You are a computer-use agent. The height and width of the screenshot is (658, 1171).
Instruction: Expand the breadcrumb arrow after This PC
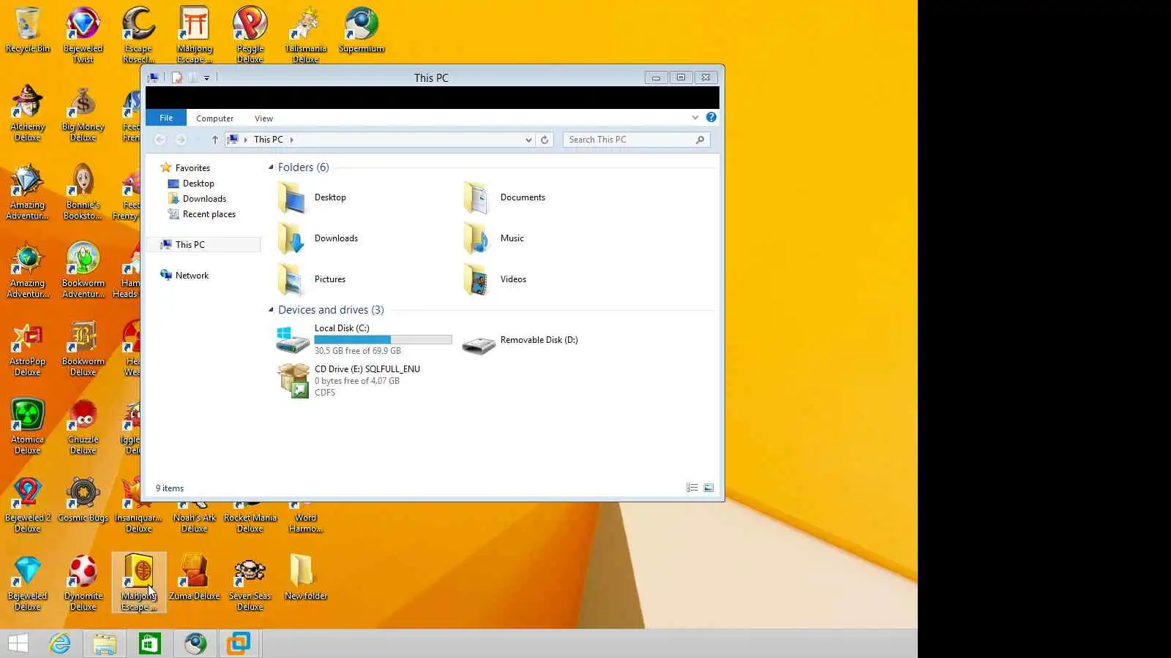click(x=291, y=140)
